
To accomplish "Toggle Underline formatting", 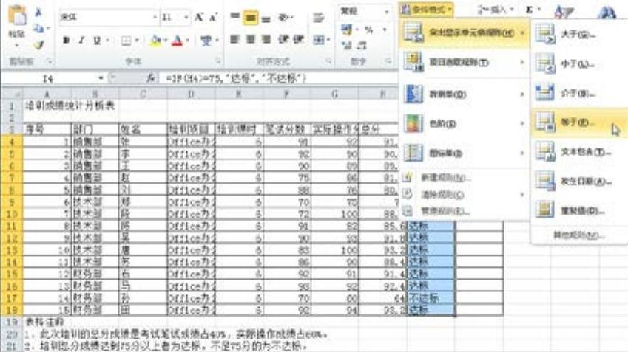I will click(97, 41).
